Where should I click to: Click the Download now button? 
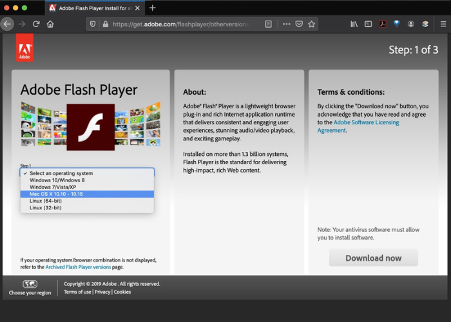[x=373, y=258]
